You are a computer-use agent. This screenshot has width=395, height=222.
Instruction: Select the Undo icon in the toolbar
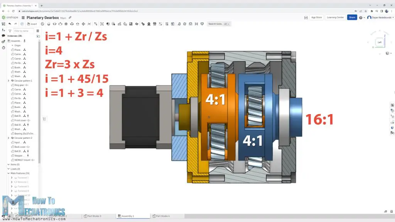(10, 24)
